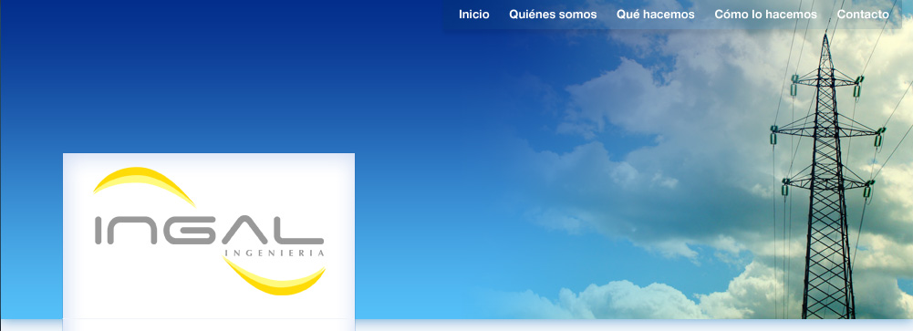
Task: Click the INGENIERIA subtitle under the logo
Action: (275, 253)
